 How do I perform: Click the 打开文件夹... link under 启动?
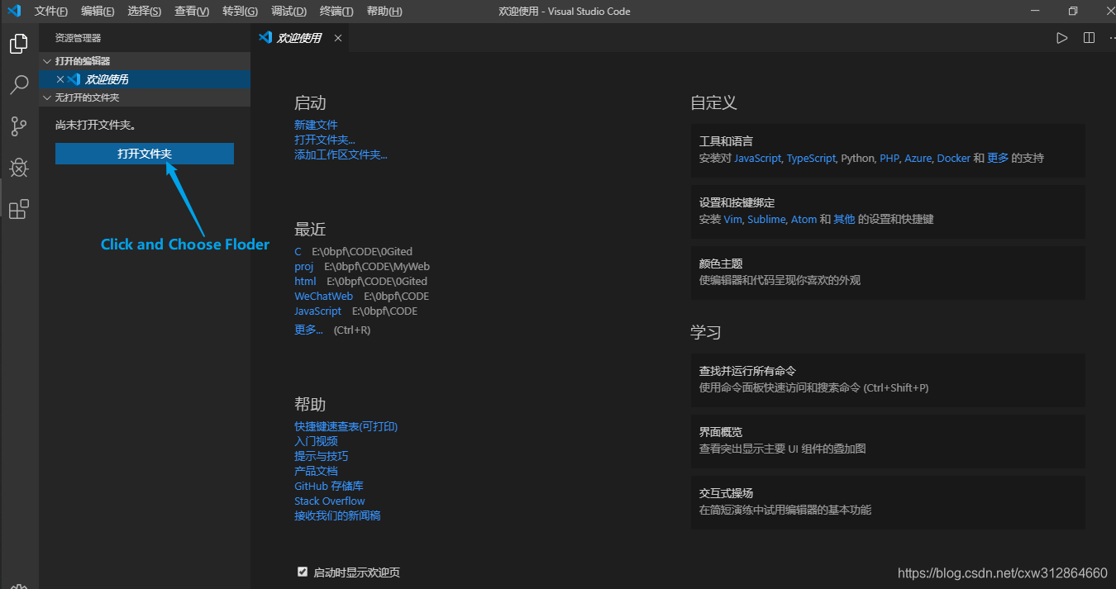point(325,140)
